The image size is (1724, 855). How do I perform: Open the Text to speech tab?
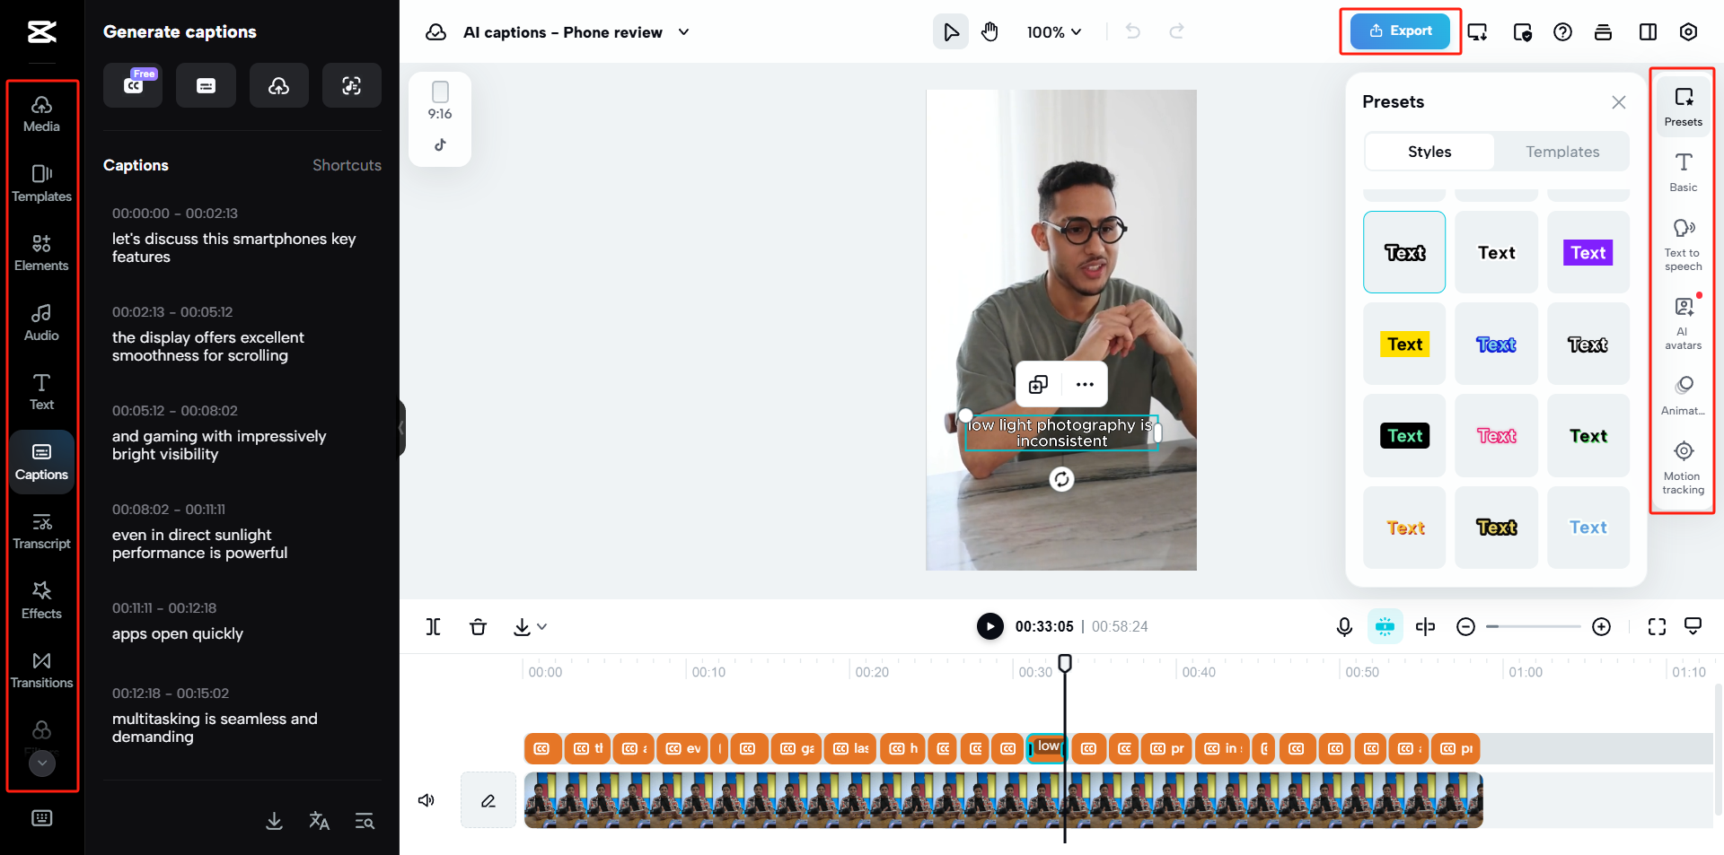(x=1683, y=245)
